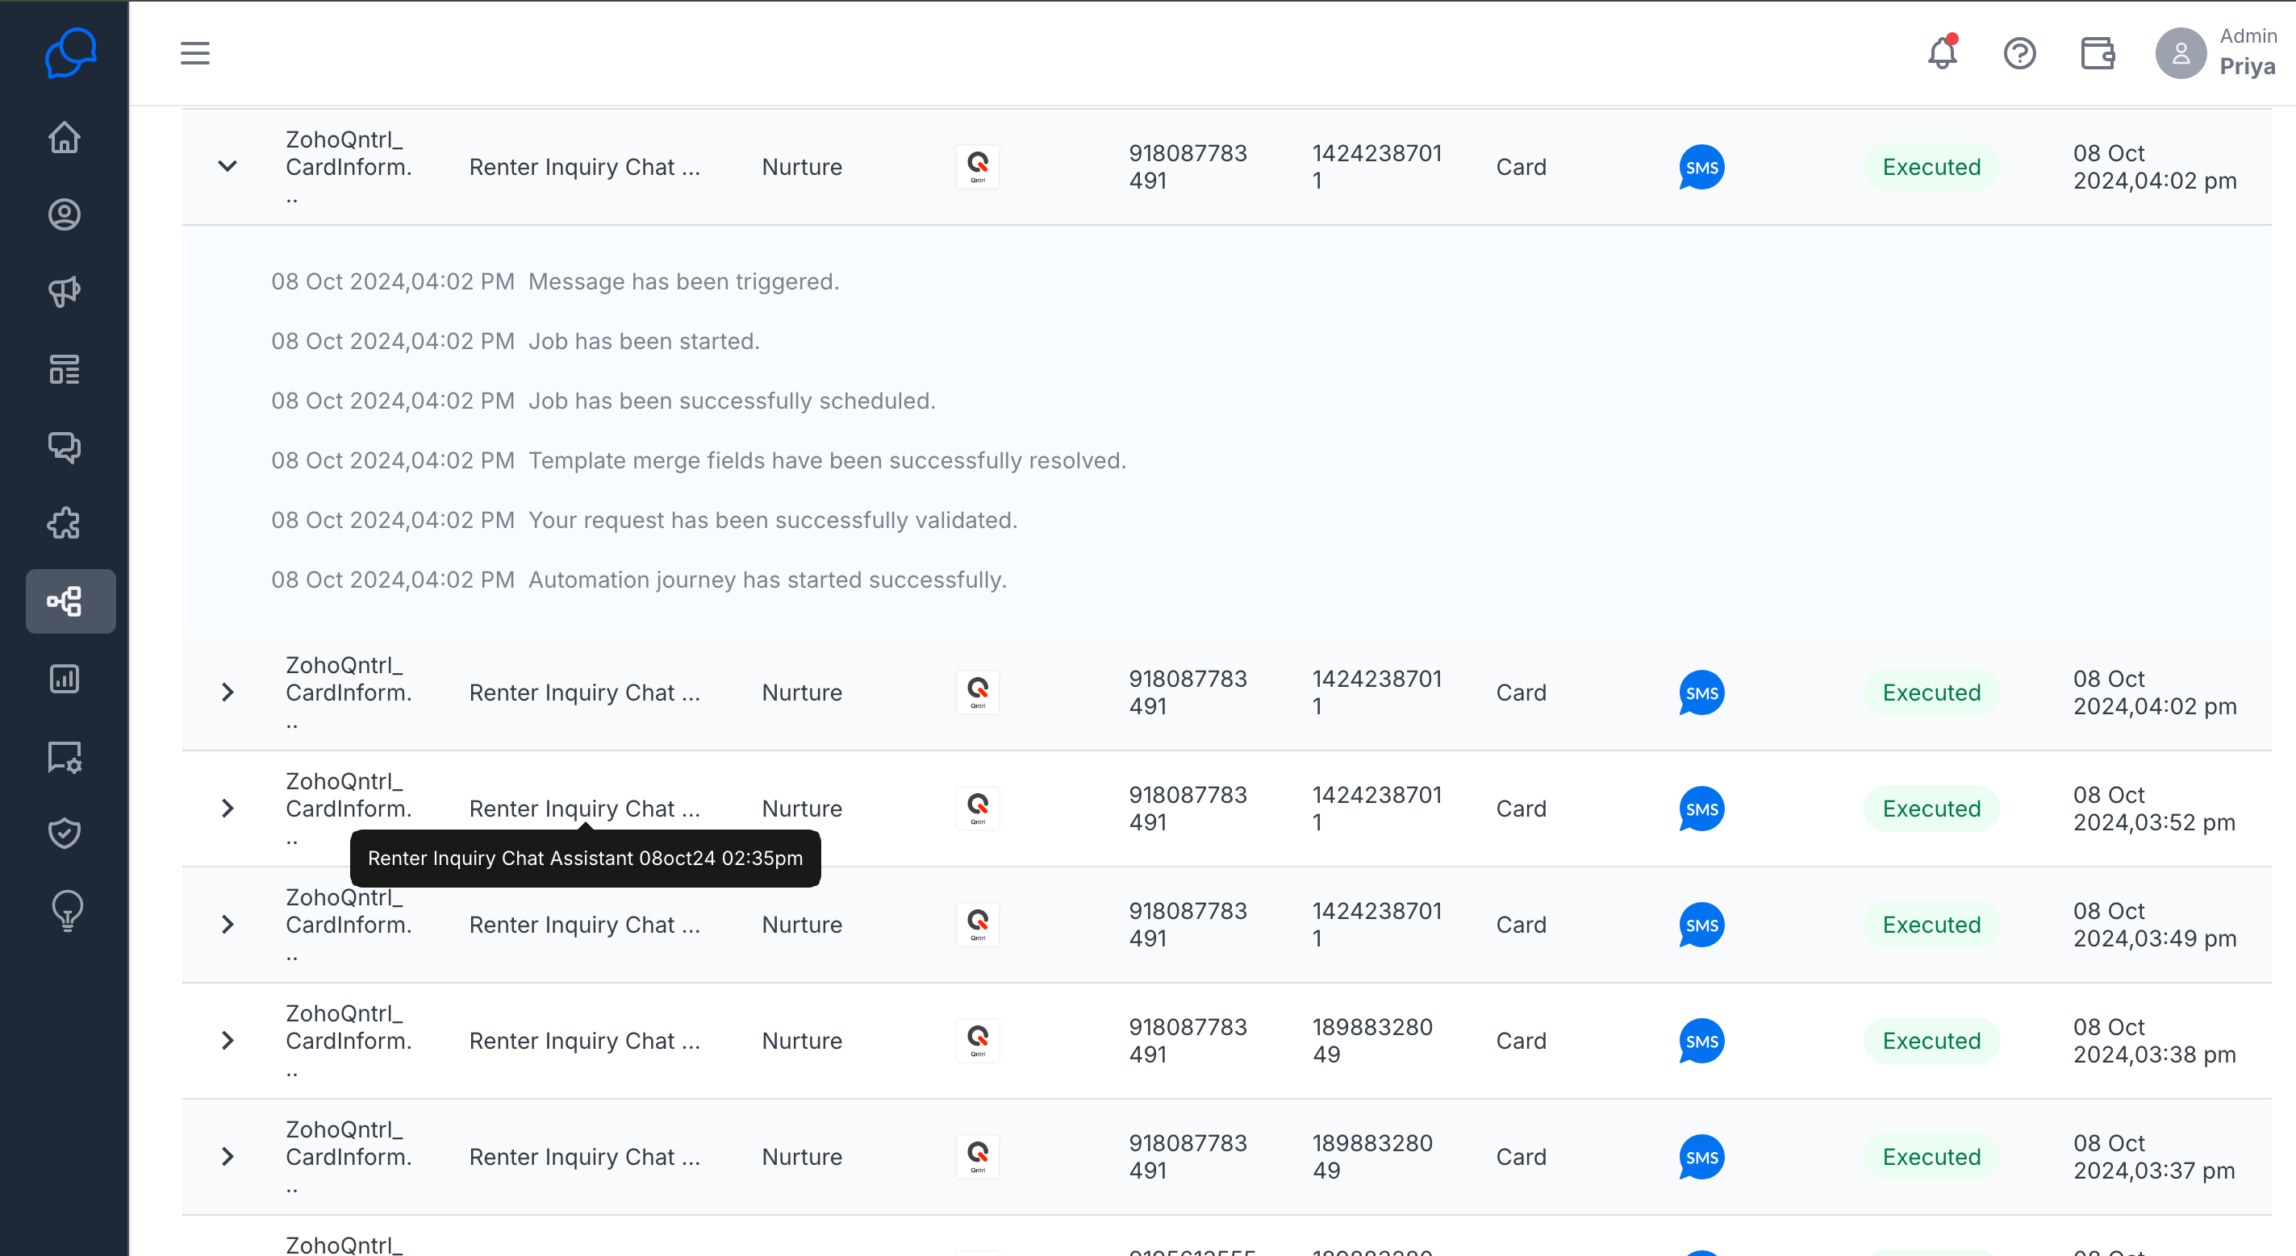Click 'Job has been successfully scheduled.' log entry
The width and height of the screenshot is (2296, 1256).
click(x=732, y=401)
